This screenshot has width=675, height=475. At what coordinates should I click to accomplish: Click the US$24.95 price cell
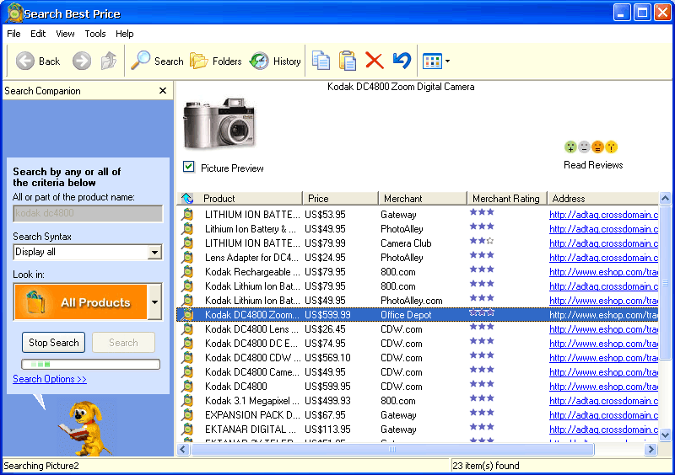click(325, 258)
